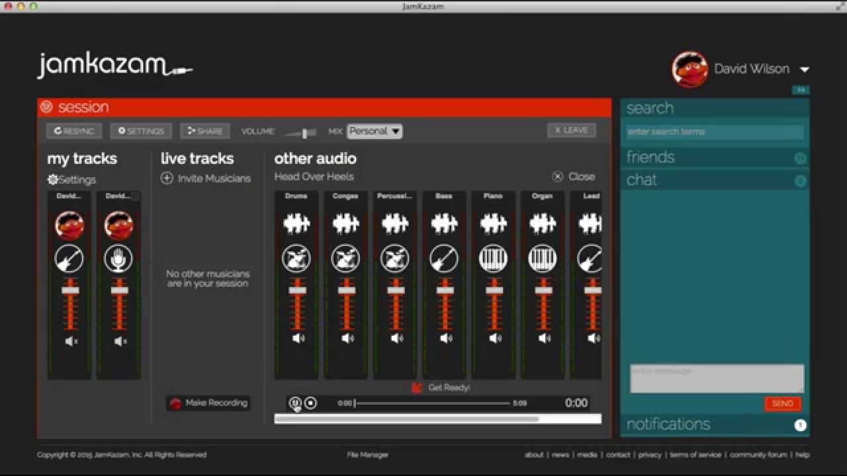Click the Bass track waveform icon
847x476 pixels.
click(444, 224)
